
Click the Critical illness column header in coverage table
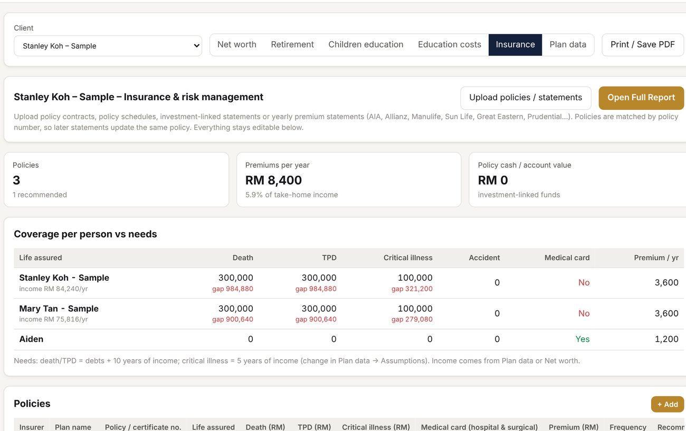[408, 258]
